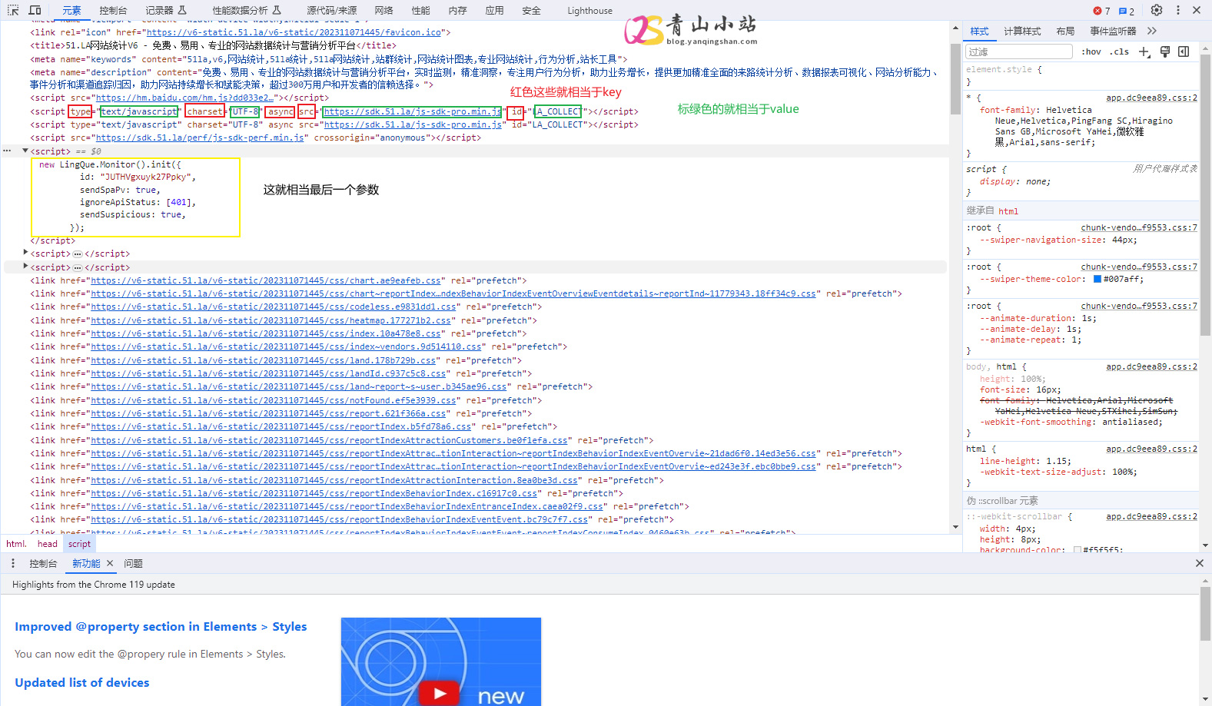Toggle the device toolbar icon
The width and height of the screenshot is (1212, 706).
tap(35, 10)
